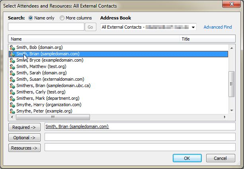244x169 pixels.
Task: Click contact icon beside Smithers, Carly
Action: 12,92
